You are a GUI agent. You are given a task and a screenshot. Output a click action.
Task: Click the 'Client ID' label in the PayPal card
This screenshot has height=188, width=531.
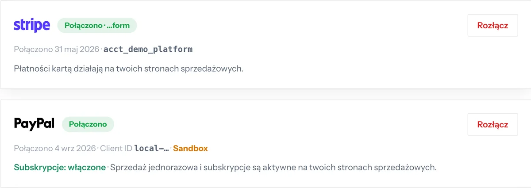[116, 148]
